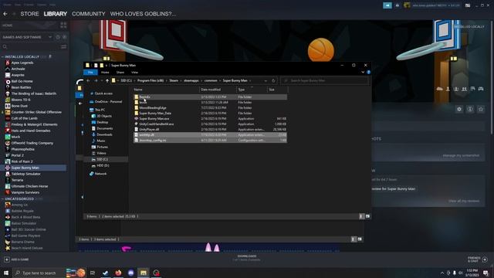Switch to the Steam LIBRARY tab
This screenshot has height=278, width=494.
tap(56, 14)
